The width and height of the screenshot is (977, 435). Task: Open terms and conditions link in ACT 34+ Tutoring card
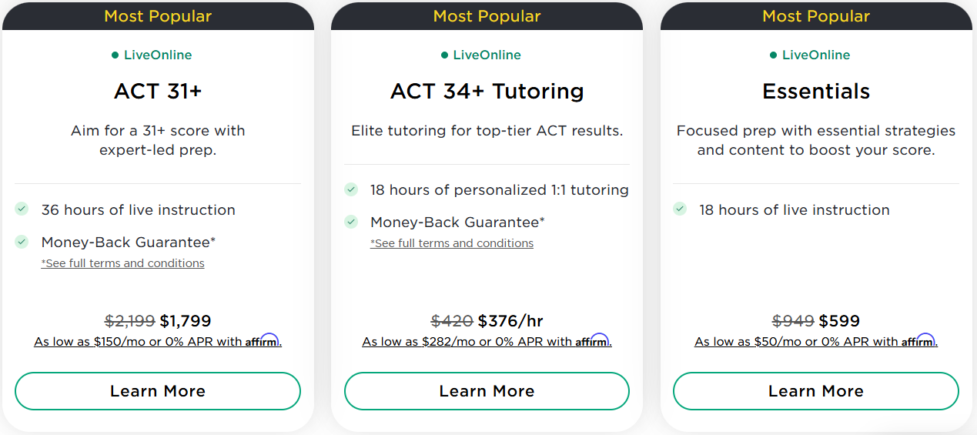pyautogui.click(x=452, y=243)
